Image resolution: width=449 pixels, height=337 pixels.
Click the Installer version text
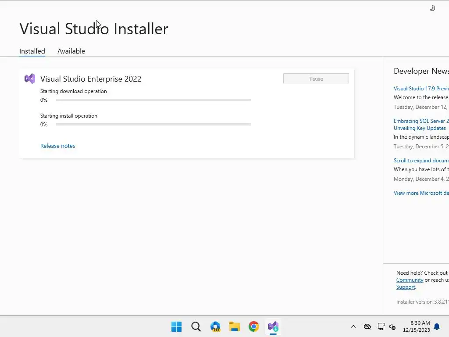(x=422, y=302)
